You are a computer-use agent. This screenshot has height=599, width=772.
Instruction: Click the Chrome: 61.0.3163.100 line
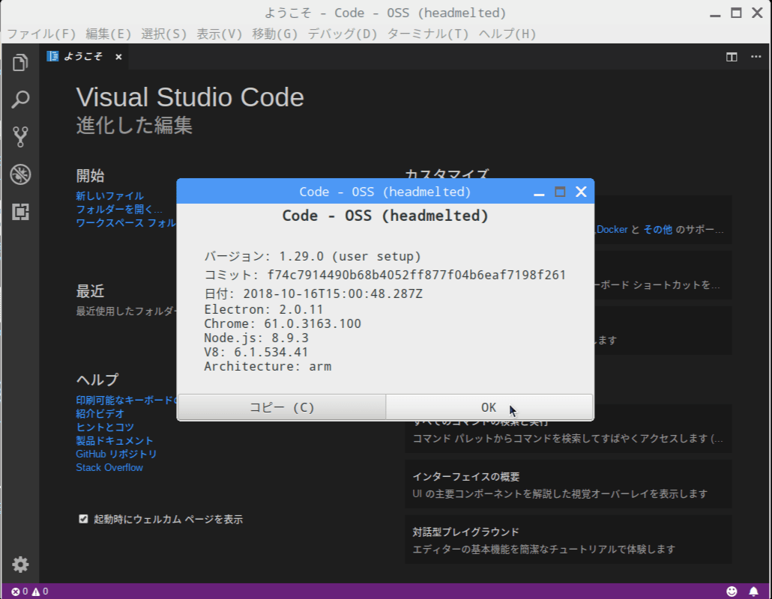[x=283, y=323]
